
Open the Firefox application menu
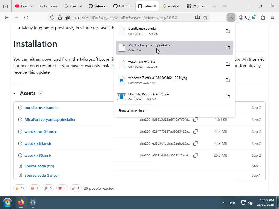(272, 17)
